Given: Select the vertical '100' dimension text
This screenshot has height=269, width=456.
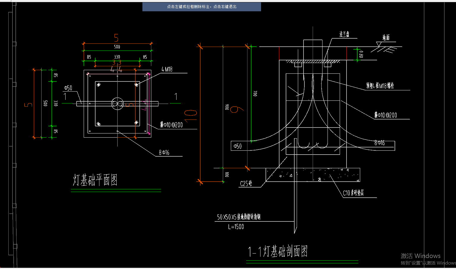Looking at the screenshot, I should click(x=227, y=174).
